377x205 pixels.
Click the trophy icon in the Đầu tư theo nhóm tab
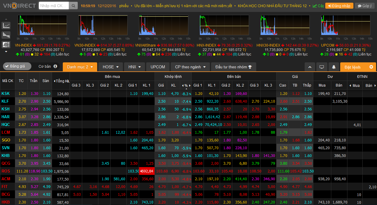(x=250, y=67)
